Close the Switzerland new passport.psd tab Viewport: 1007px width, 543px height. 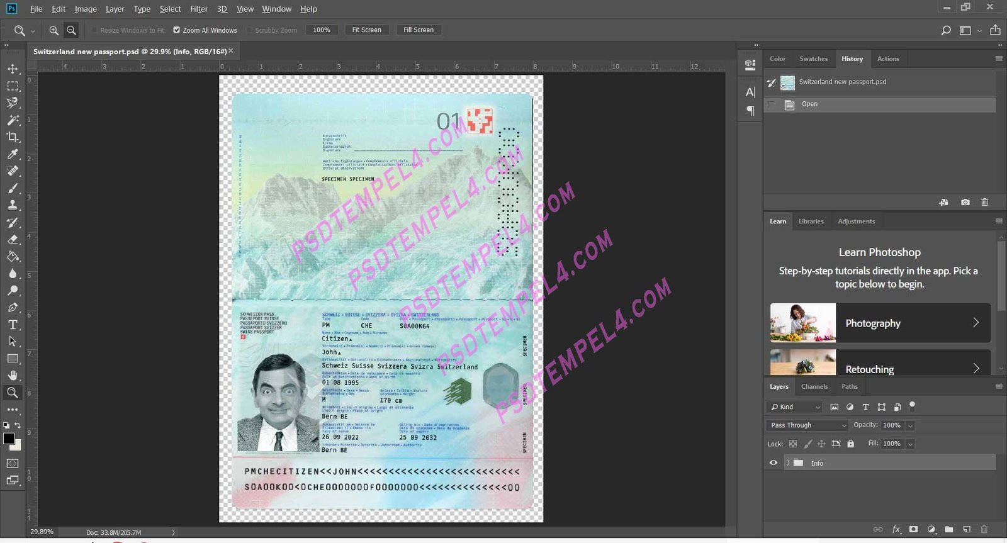point(231,51)
